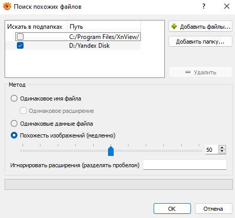Viewport: 235px width, 218px height.
Task: Click the Отмена button
Action: tap(213, 209)
